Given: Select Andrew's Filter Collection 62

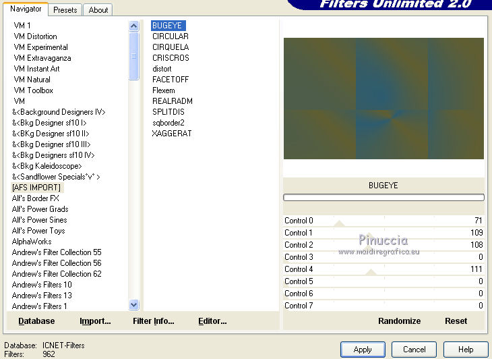Looking at the screenshot, I should (x=57, y=273).
